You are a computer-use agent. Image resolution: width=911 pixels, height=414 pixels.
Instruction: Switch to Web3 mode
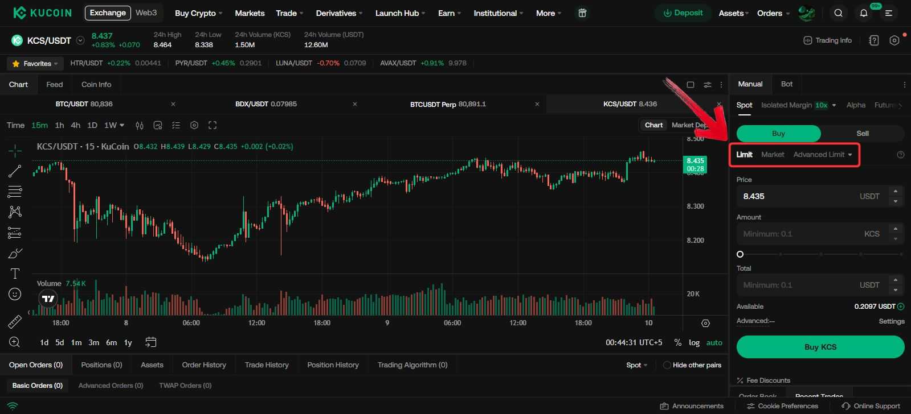pos(146,13)
